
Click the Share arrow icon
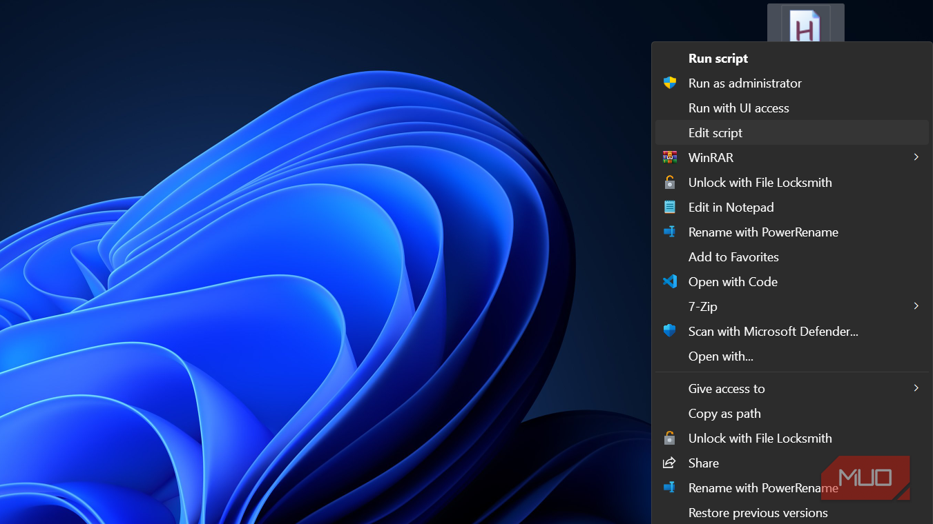(x=669, y=463)
